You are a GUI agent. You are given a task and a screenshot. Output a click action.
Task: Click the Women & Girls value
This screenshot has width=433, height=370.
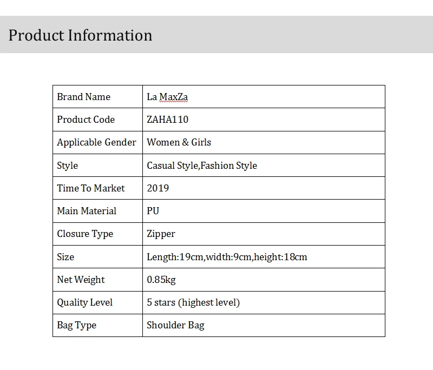click(179, 142)
